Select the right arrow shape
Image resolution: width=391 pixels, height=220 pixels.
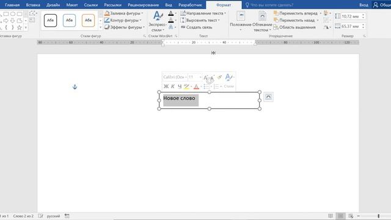[5, 20]
